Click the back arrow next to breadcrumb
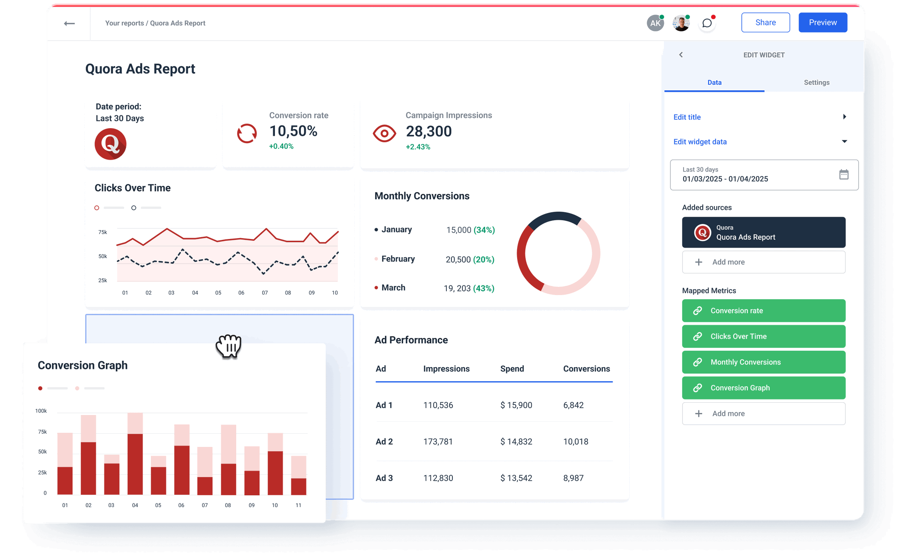Viewport: 912px width, 555px height. 70,23
